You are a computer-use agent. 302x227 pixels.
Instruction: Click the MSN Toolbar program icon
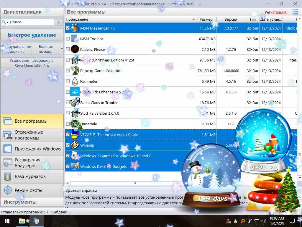(75, 39)
